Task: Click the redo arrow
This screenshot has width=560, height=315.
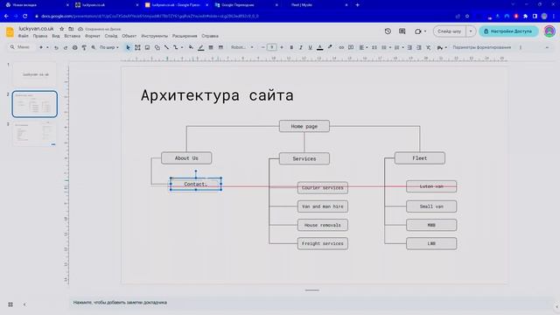Action: pyautogui.click(x=66, y=47)
